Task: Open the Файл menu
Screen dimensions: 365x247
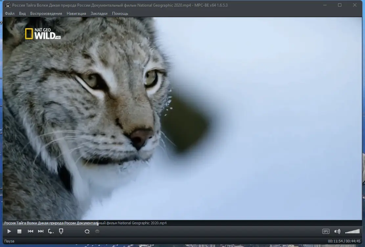Action: 10,14
